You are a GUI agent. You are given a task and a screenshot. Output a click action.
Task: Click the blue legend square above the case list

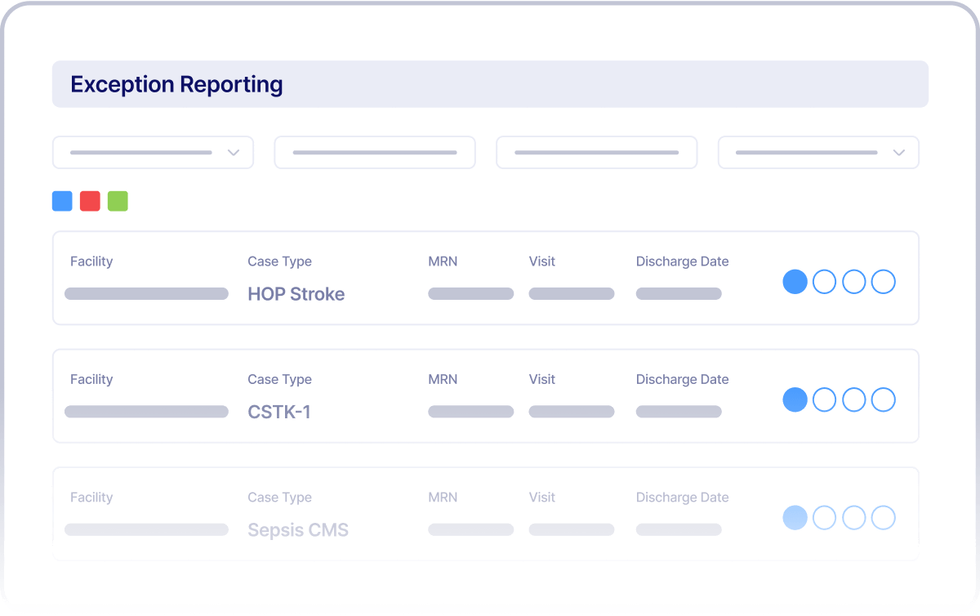click(x=62, y=200)
